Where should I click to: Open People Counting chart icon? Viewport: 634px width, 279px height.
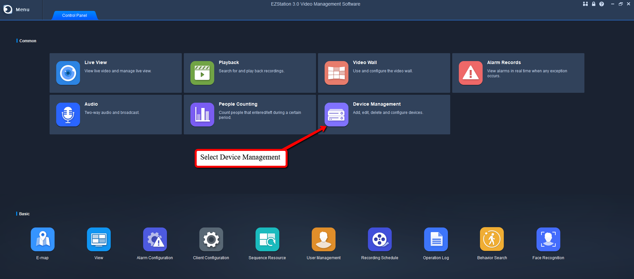click(x=202, y=115)
